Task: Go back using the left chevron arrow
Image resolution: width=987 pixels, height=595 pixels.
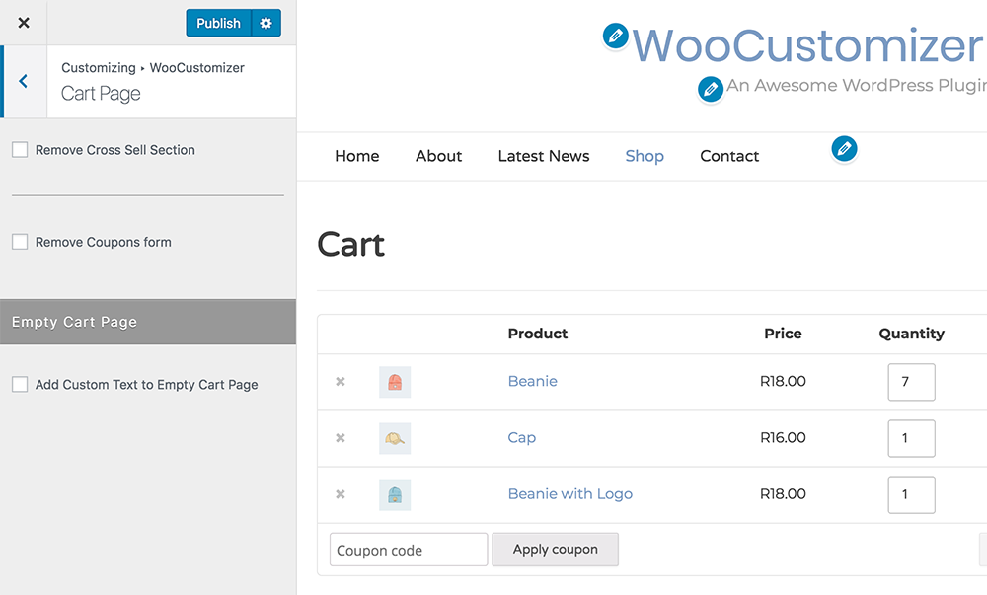Action: 24,81
